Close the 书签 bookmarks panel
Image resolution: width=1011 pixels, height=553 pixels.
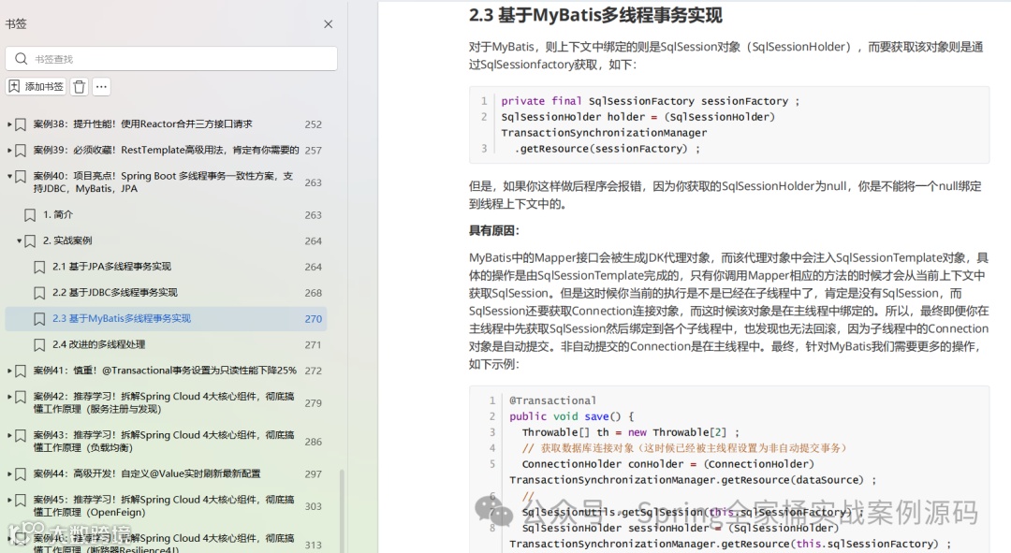329,23
